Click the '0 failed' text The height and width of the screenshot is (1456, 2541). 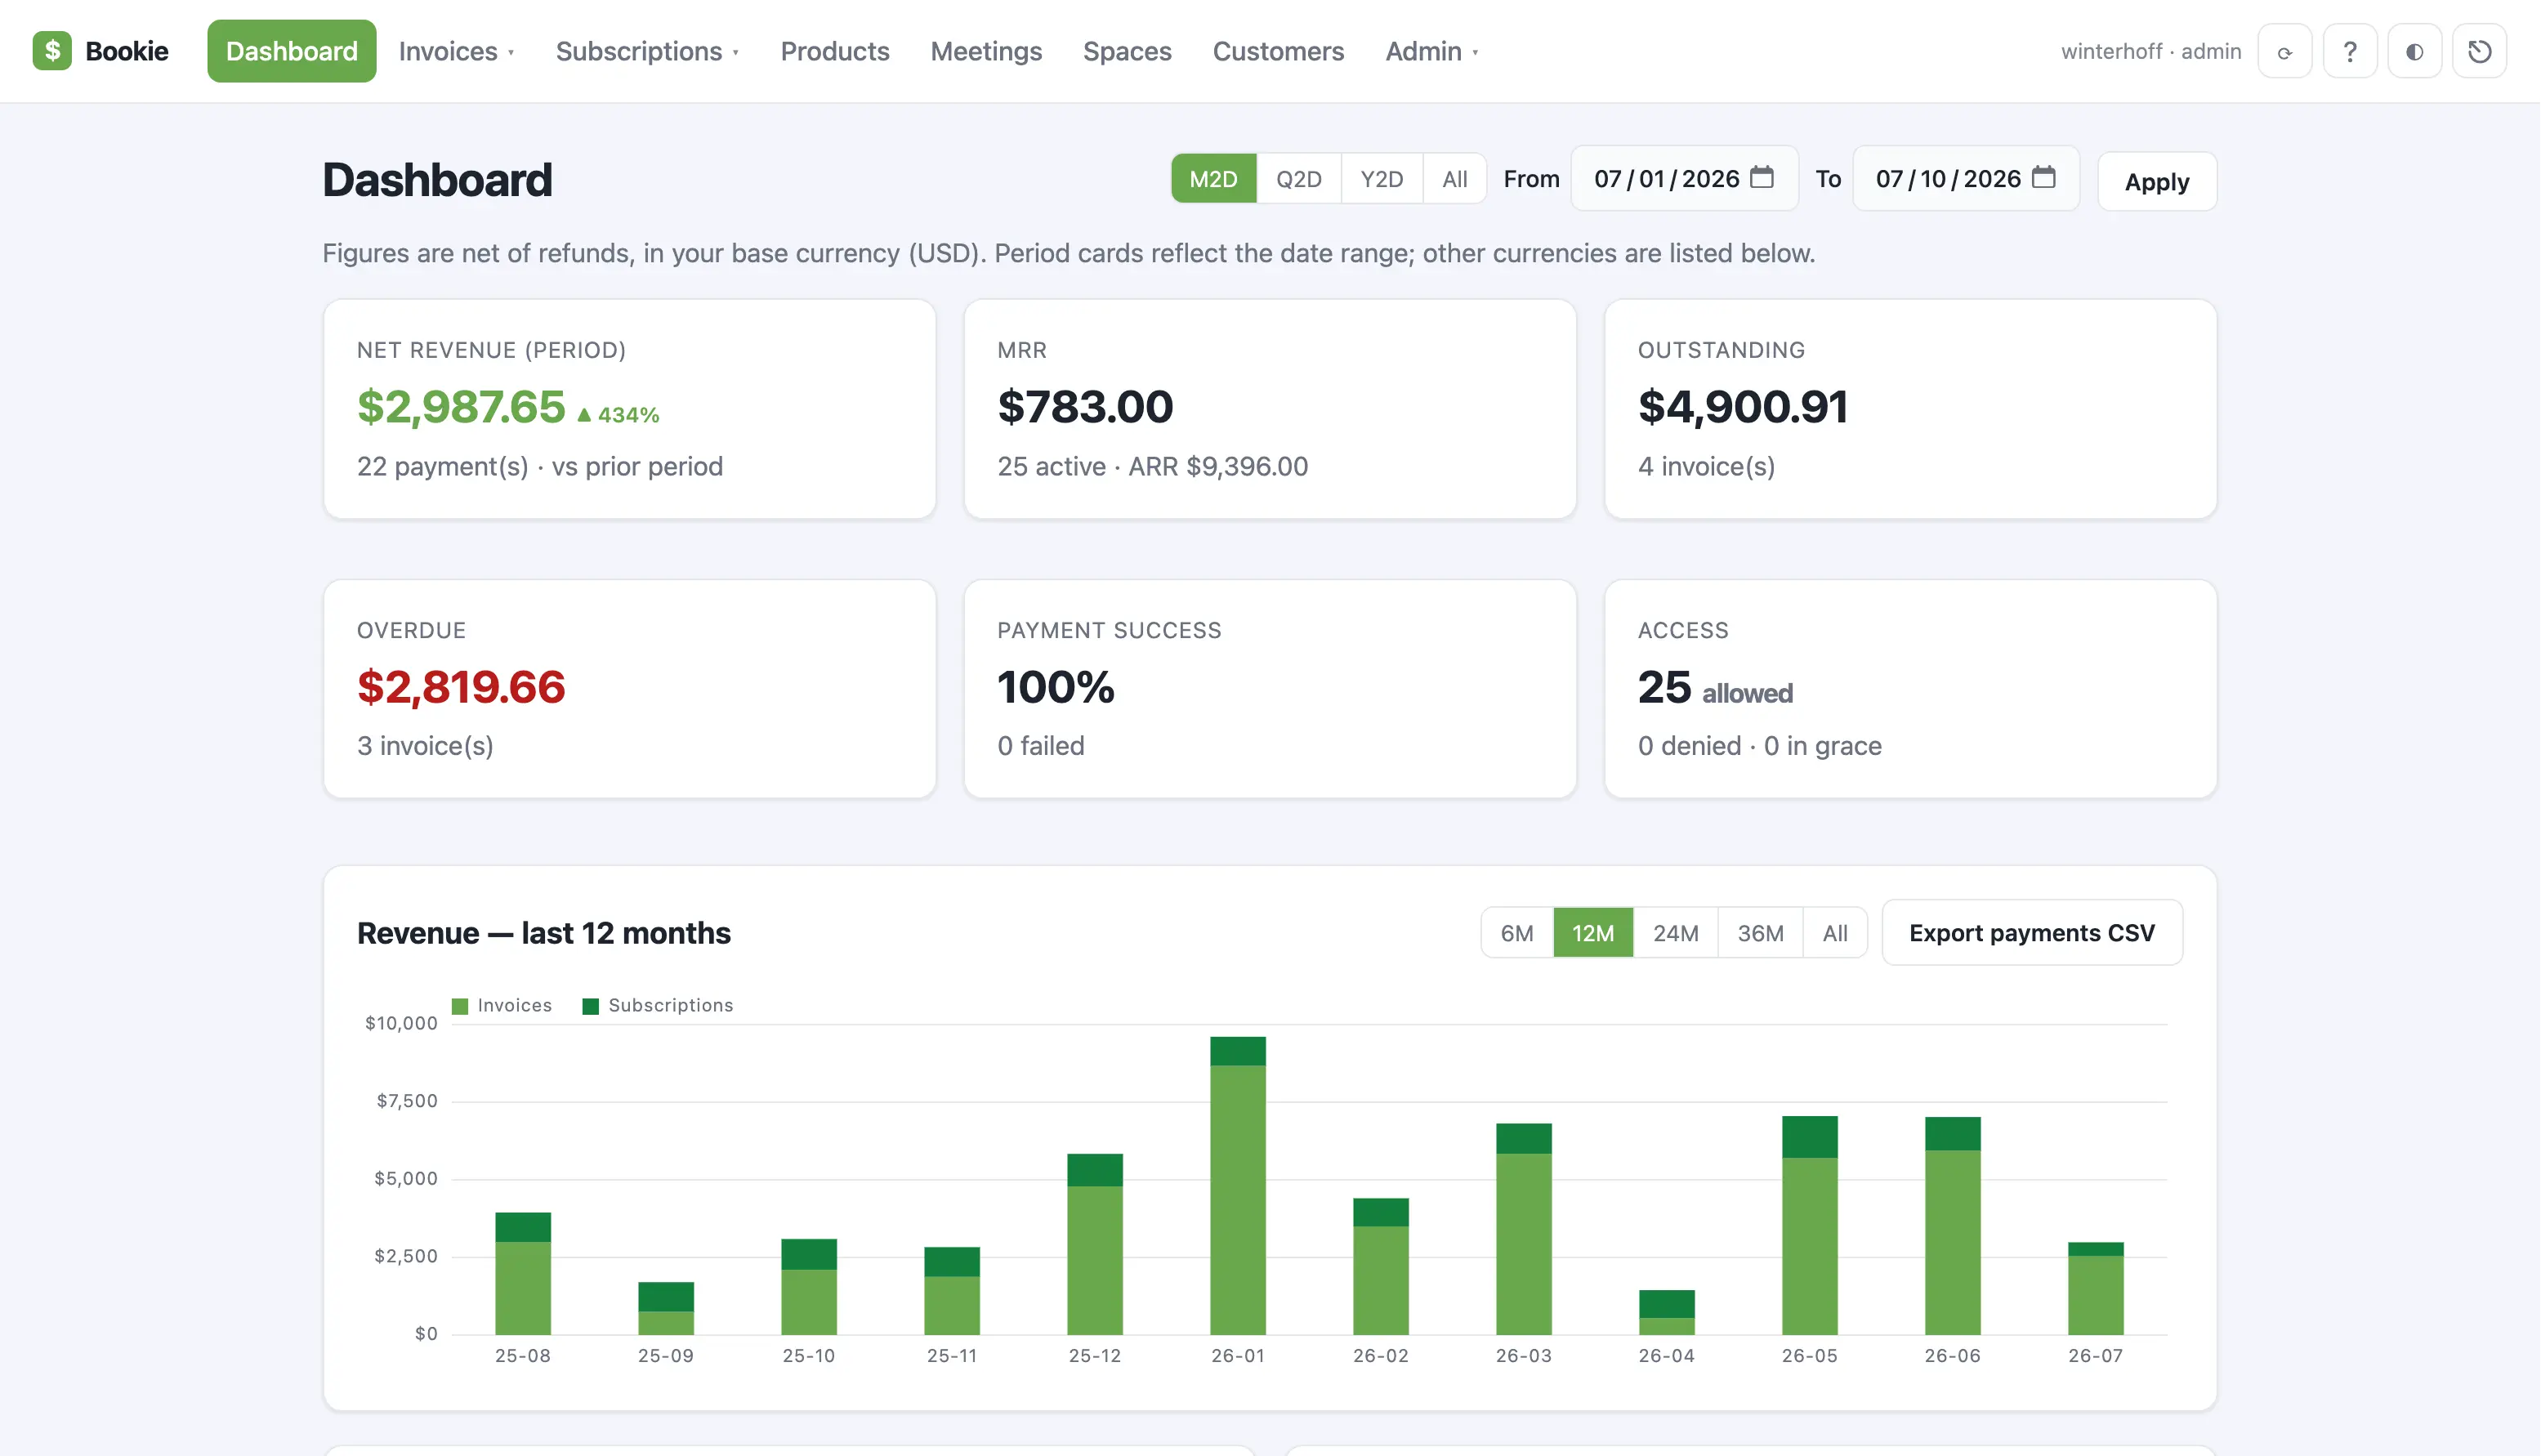click(x=1040, y=746)
